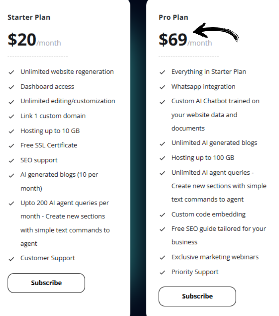Click checkmark next to Whatsapp integration
The height and width of the screenshot is (316, 279).
(x=162, y=87)
